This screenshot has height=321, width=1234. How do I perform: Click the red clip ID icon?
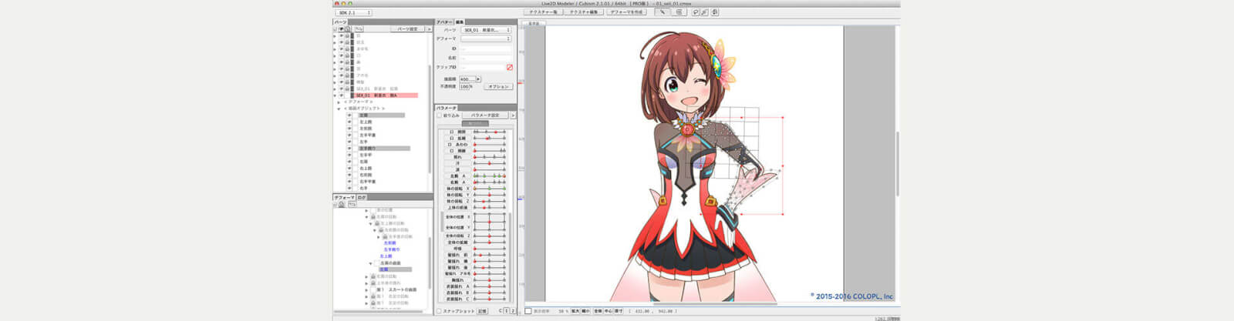tap(510, 67)
